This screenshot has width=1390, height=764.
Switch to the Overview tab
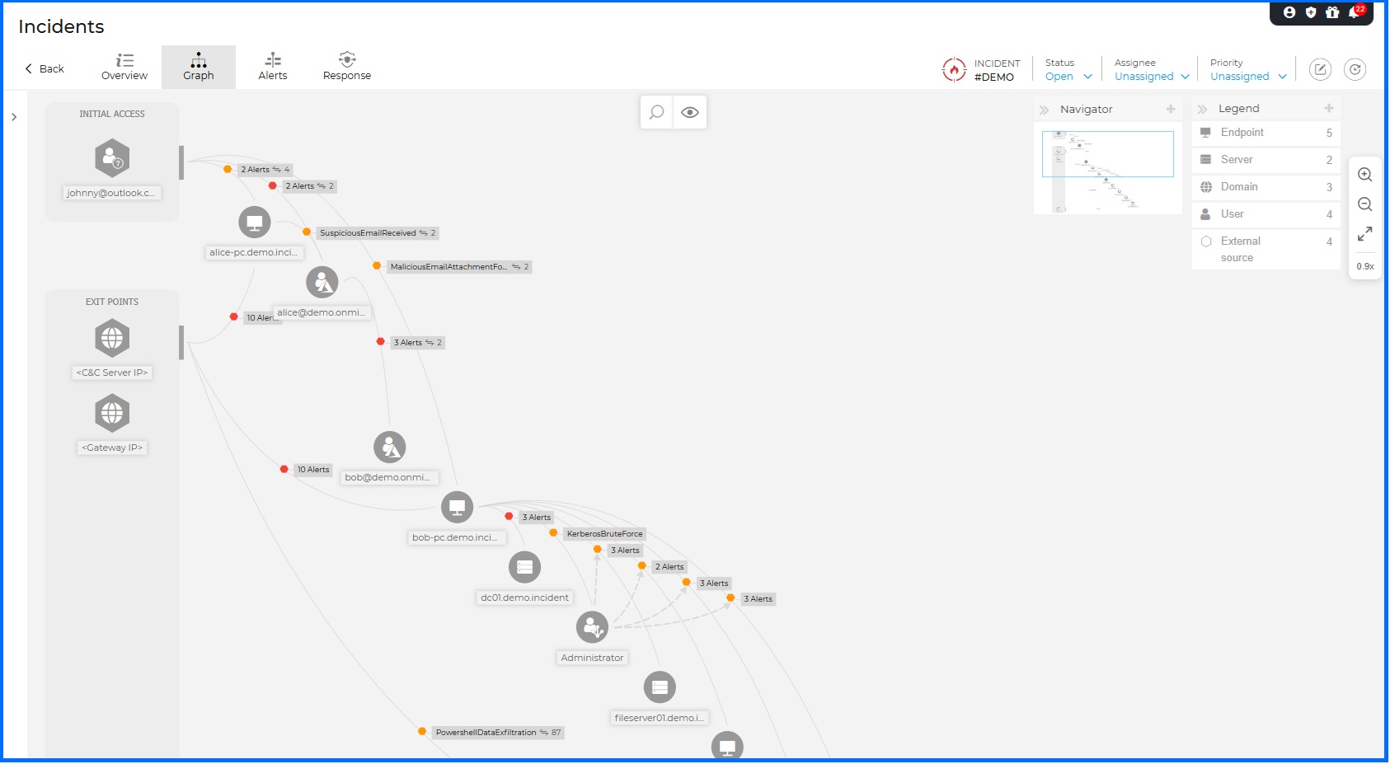click(124, 66)
